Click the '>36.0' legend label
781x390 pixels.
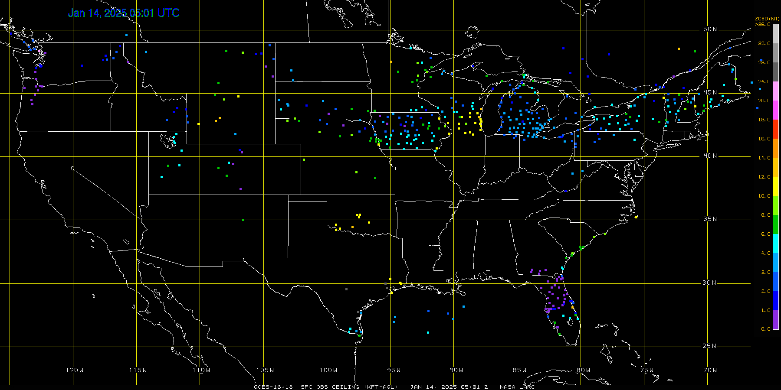tap(763, 24)
